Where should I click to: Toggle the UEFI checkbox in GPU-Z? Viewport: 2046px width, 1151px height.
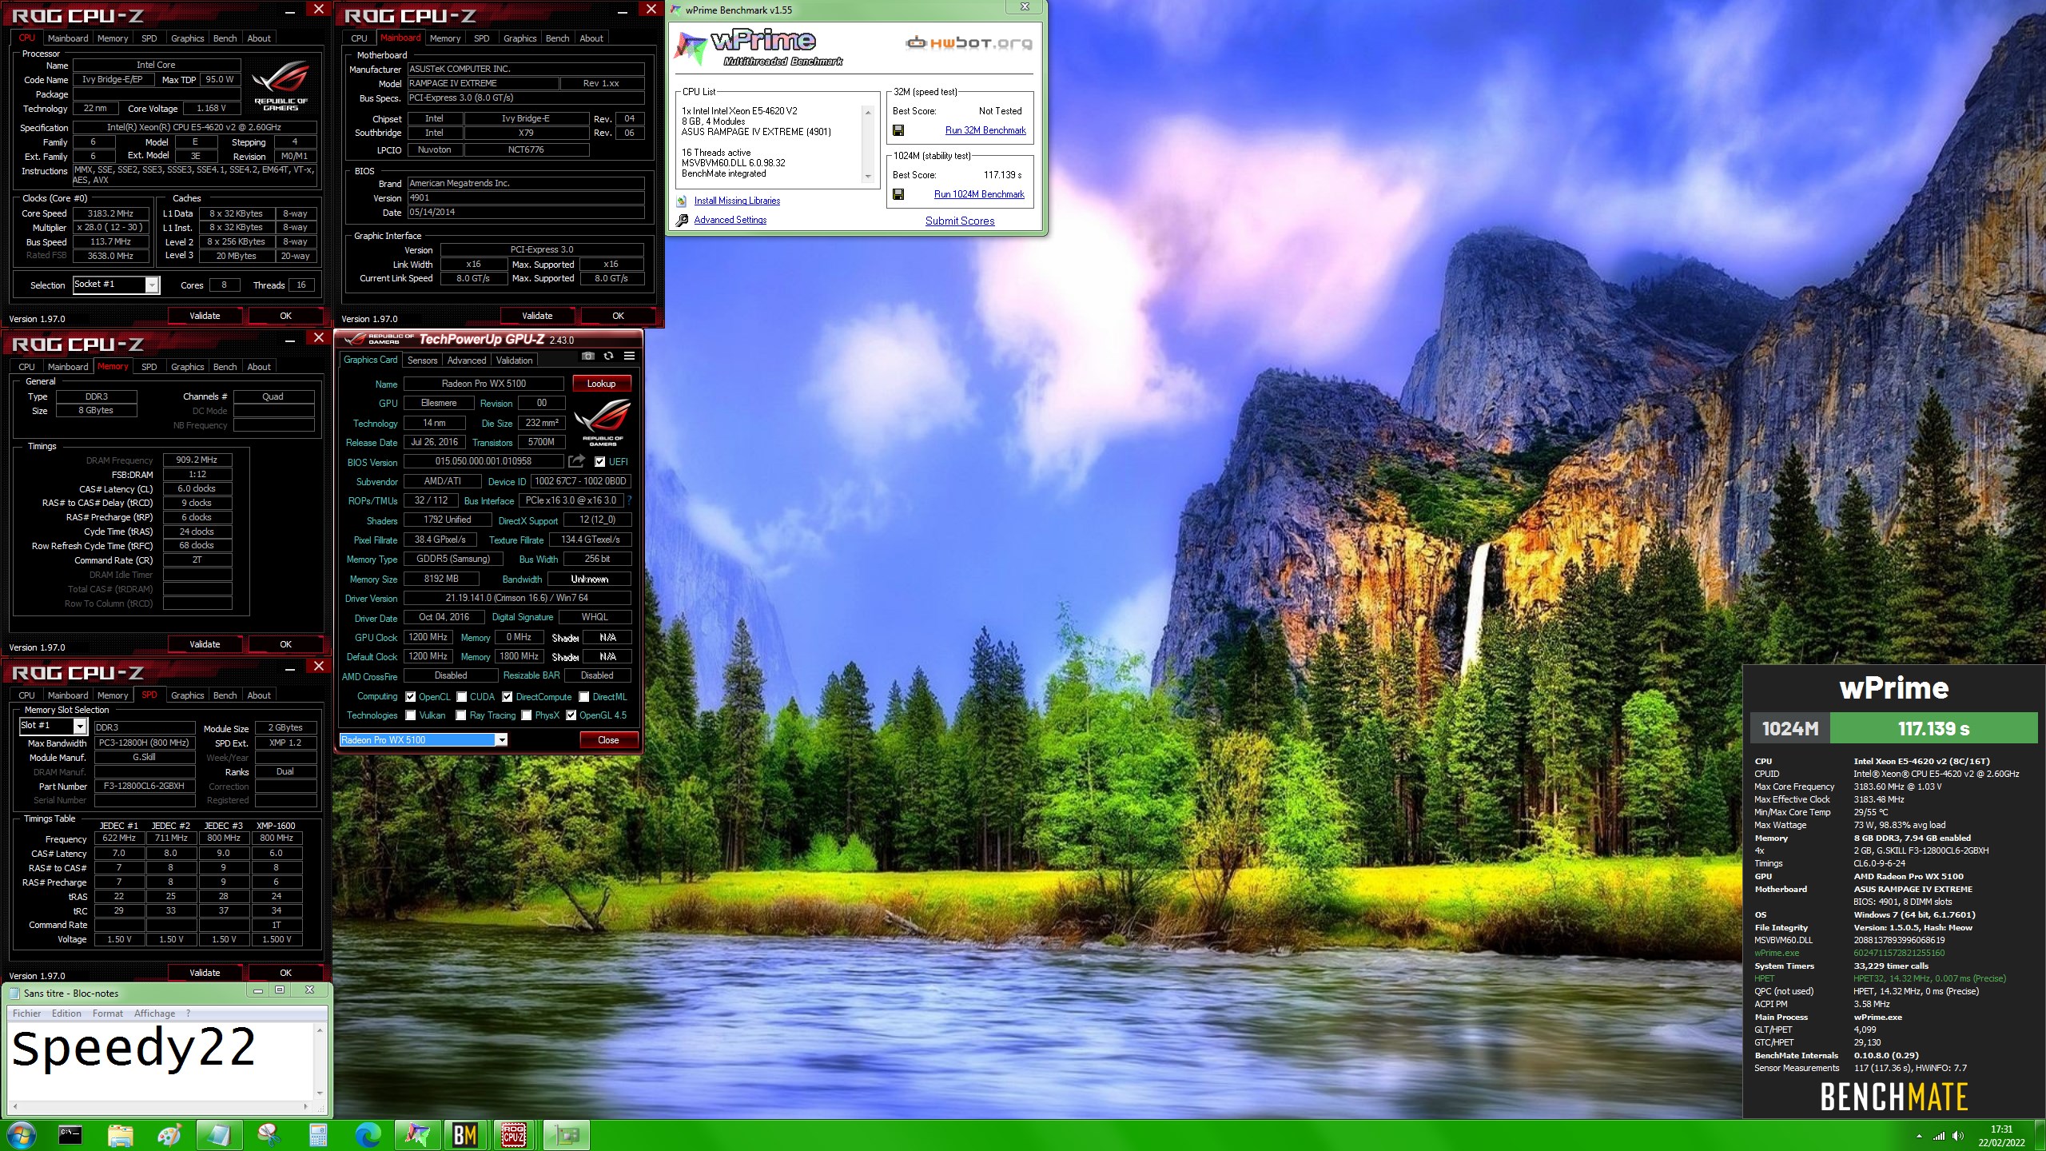[x=600, y=461]
